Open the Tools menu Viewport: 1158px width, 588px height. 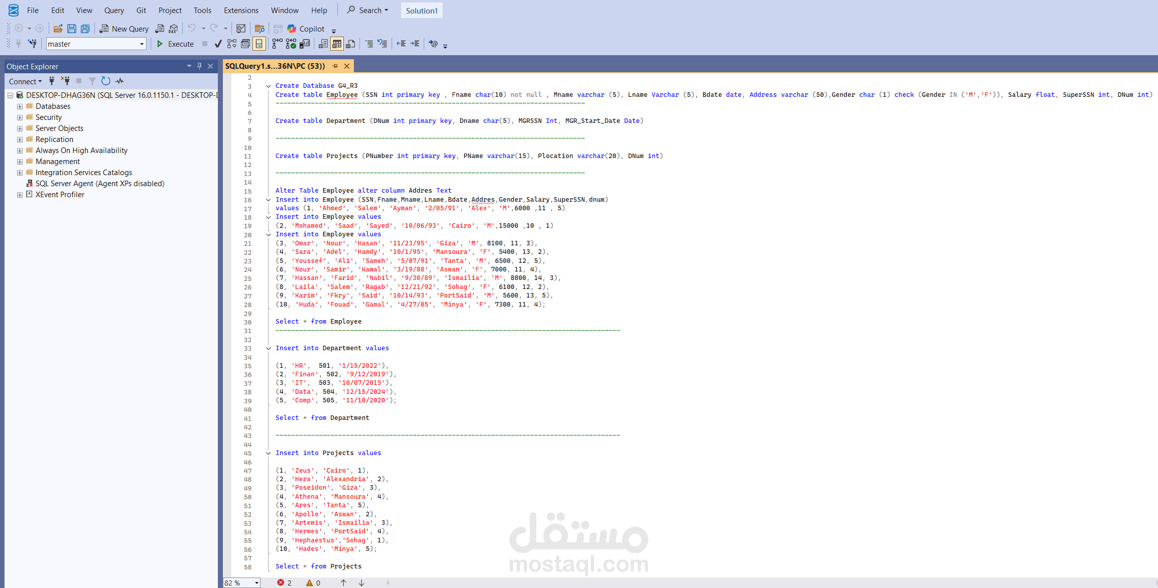click(202, 10)
